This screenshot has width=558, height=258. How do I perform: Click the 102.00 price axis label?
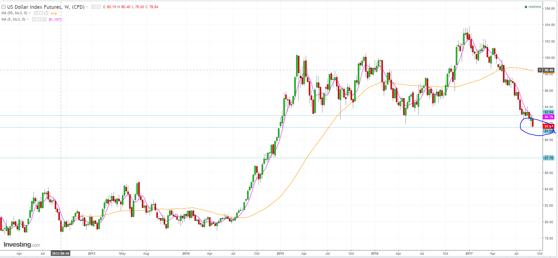[x=550, y=41]
